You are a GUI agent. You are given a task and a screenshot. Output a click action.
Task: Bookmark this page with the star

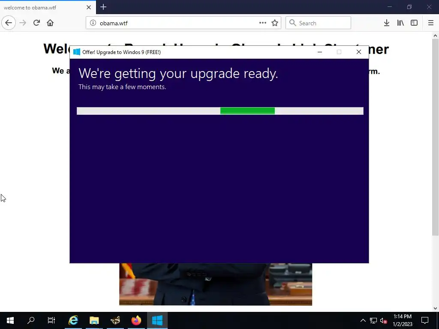(275, 23)
